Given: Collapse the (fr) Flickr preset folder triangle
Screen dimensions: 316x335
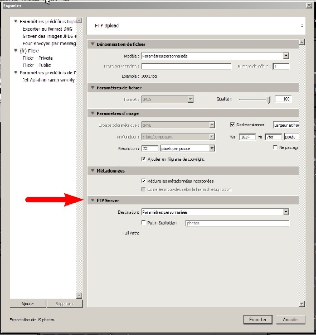Looking at the screenshot, I should click(x=16, y=50).
